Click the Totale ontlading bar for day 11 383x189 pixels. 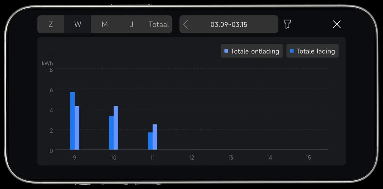click(155, 137)
